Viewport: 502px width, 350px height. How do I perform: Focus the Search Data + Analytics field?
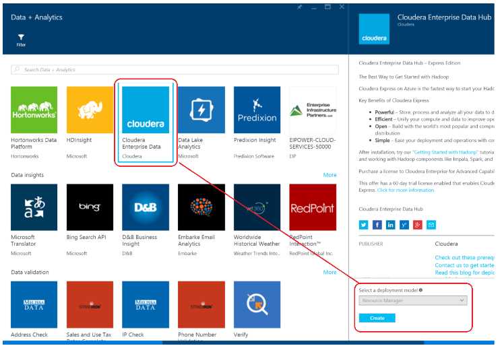(175, 69)
